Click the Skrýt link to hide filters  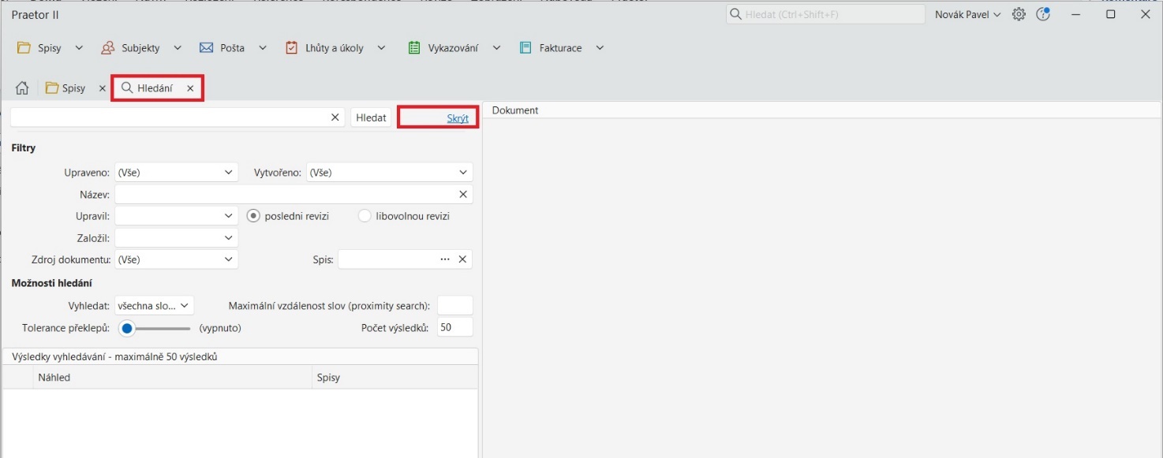(x=458, y=118)
